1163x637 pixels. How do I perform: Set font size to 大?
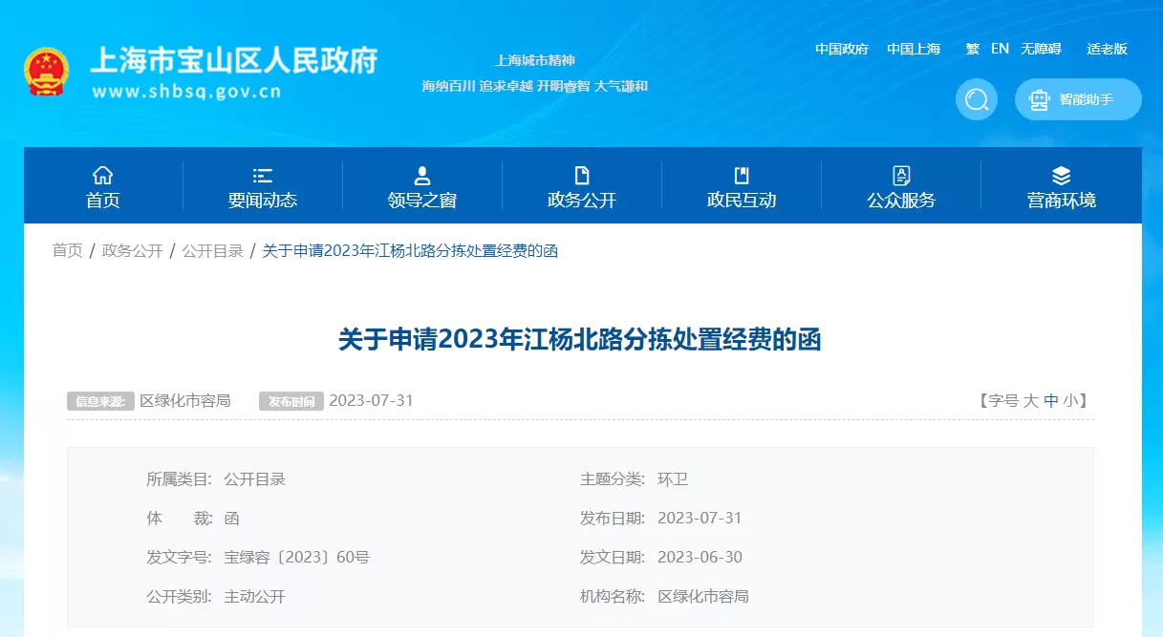pos(1030,401)
